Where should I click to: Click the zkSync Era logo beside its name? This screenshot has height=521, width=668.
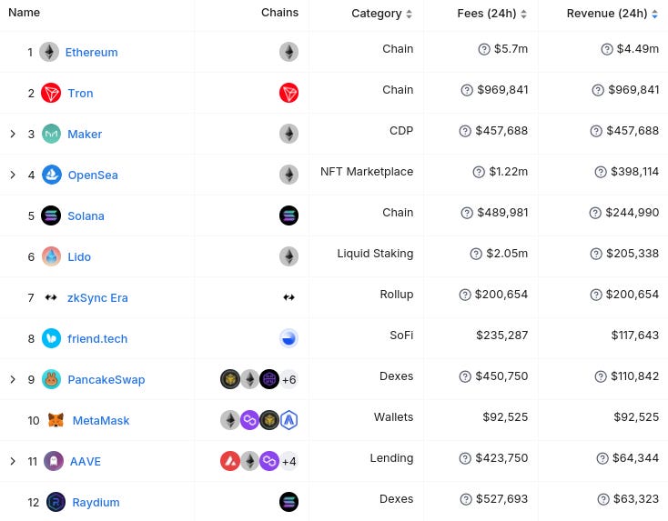tap(51, 297)
